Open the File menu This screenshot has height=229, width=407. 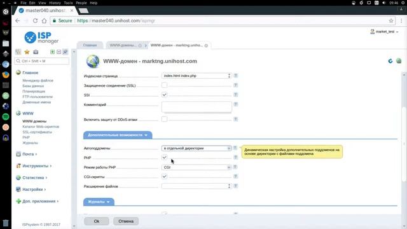pos(24,3)
